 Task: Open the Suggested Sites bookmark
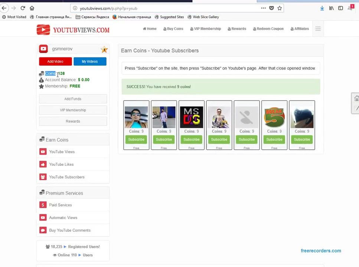point(169,17)
